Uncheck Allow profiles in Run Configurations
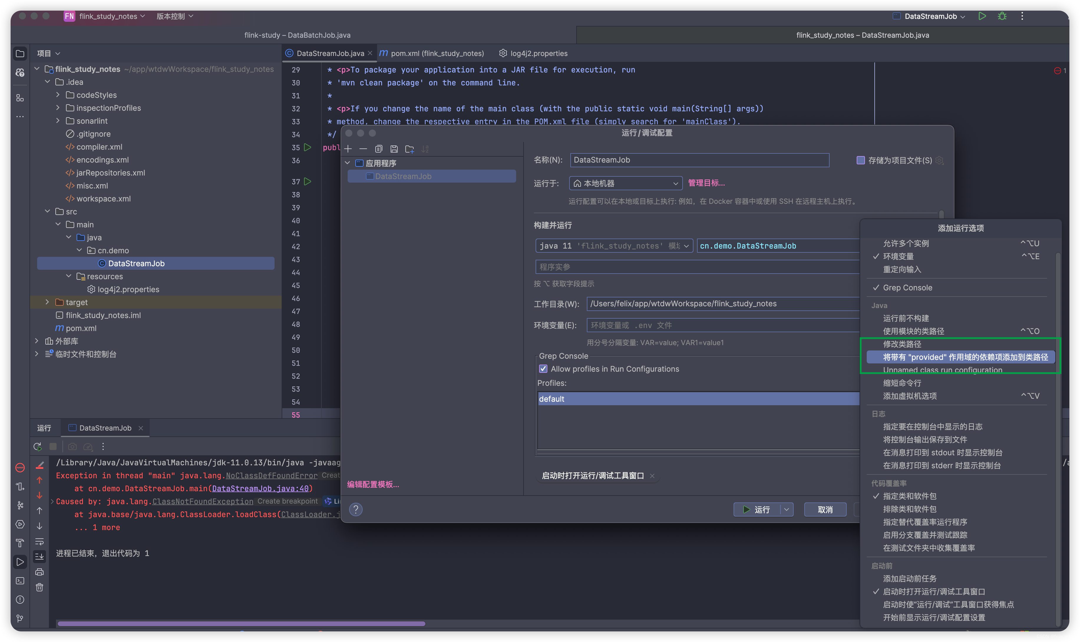The image size is (1080, 642). coord(543,369)
